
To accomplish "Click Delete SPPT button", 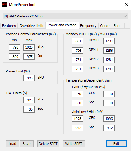I will click(48, 144).
